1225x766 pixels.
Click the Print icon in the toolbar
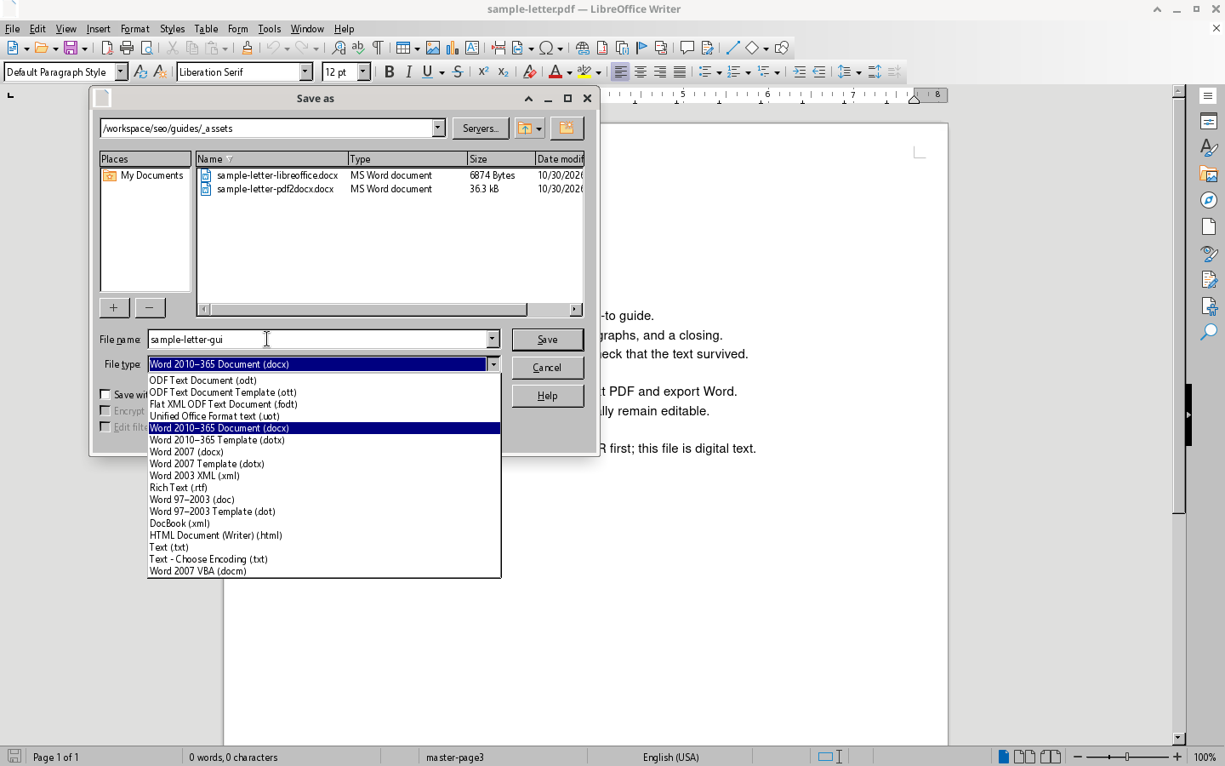[127, 48]
